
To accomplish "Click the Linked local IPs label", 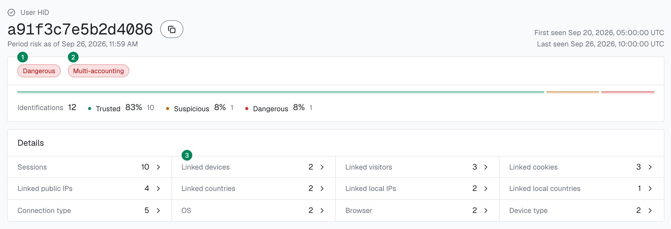I will [x=371, y=189].
